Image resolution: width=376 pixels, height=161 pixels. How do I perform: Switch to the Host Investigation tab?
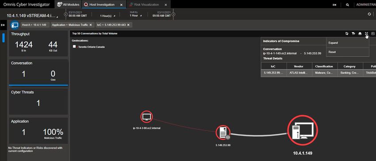tap(102, 4)
